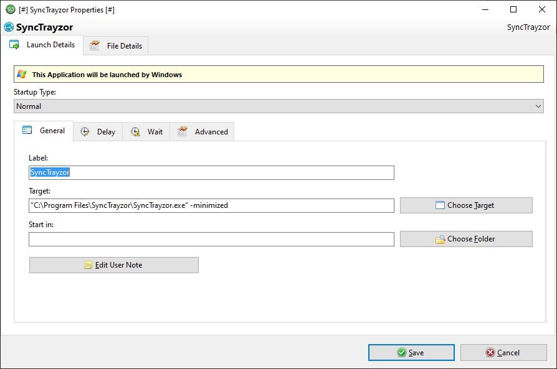
Task: Select the Label text field
Action: (x=212, y=172)
